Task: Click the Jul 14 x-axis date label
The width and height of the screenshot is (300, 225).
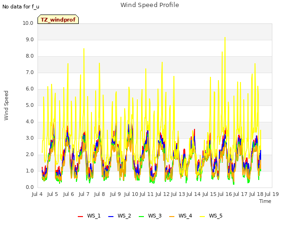Action: click(194, 194)
